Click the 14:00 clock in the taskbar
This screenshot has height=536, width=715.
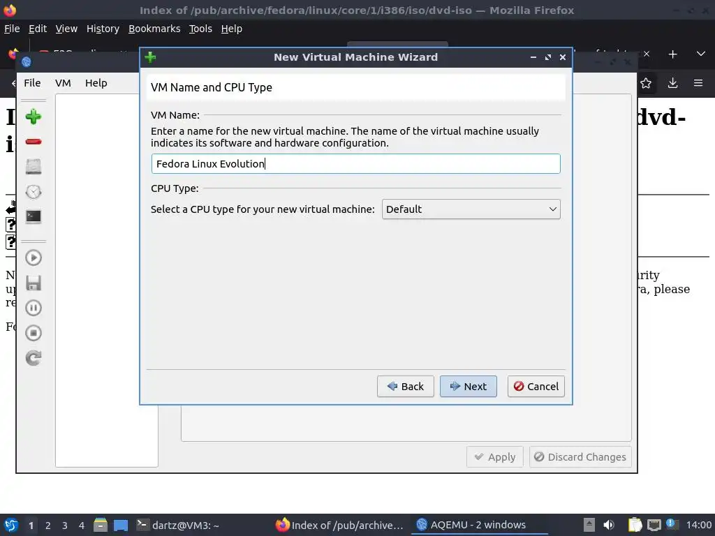click(x=698, y=525)
